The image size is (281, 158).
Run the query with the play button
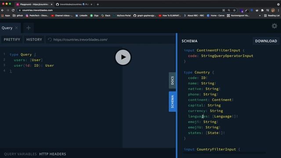(x=123, y=57)
